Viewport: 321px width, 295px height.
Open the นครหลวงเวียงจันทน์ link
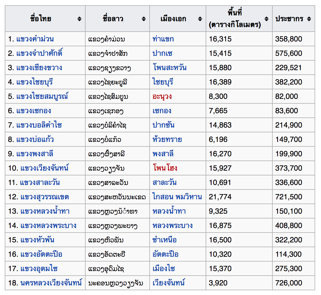point(51,283)
